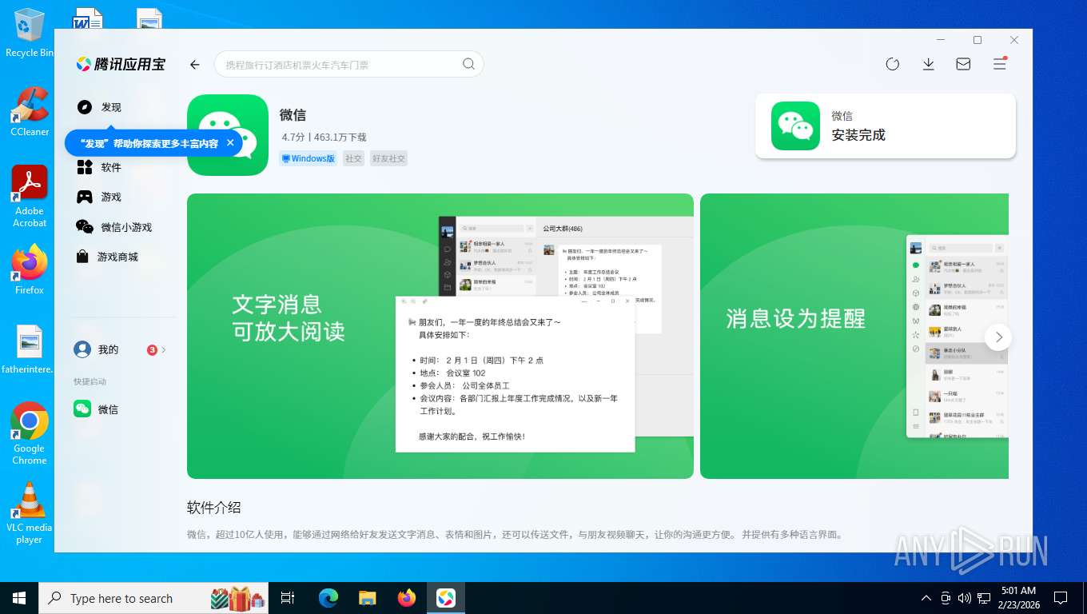Click the taskbar search box
The height and width of the screenshot is (614, 1087).
point(155,598)
